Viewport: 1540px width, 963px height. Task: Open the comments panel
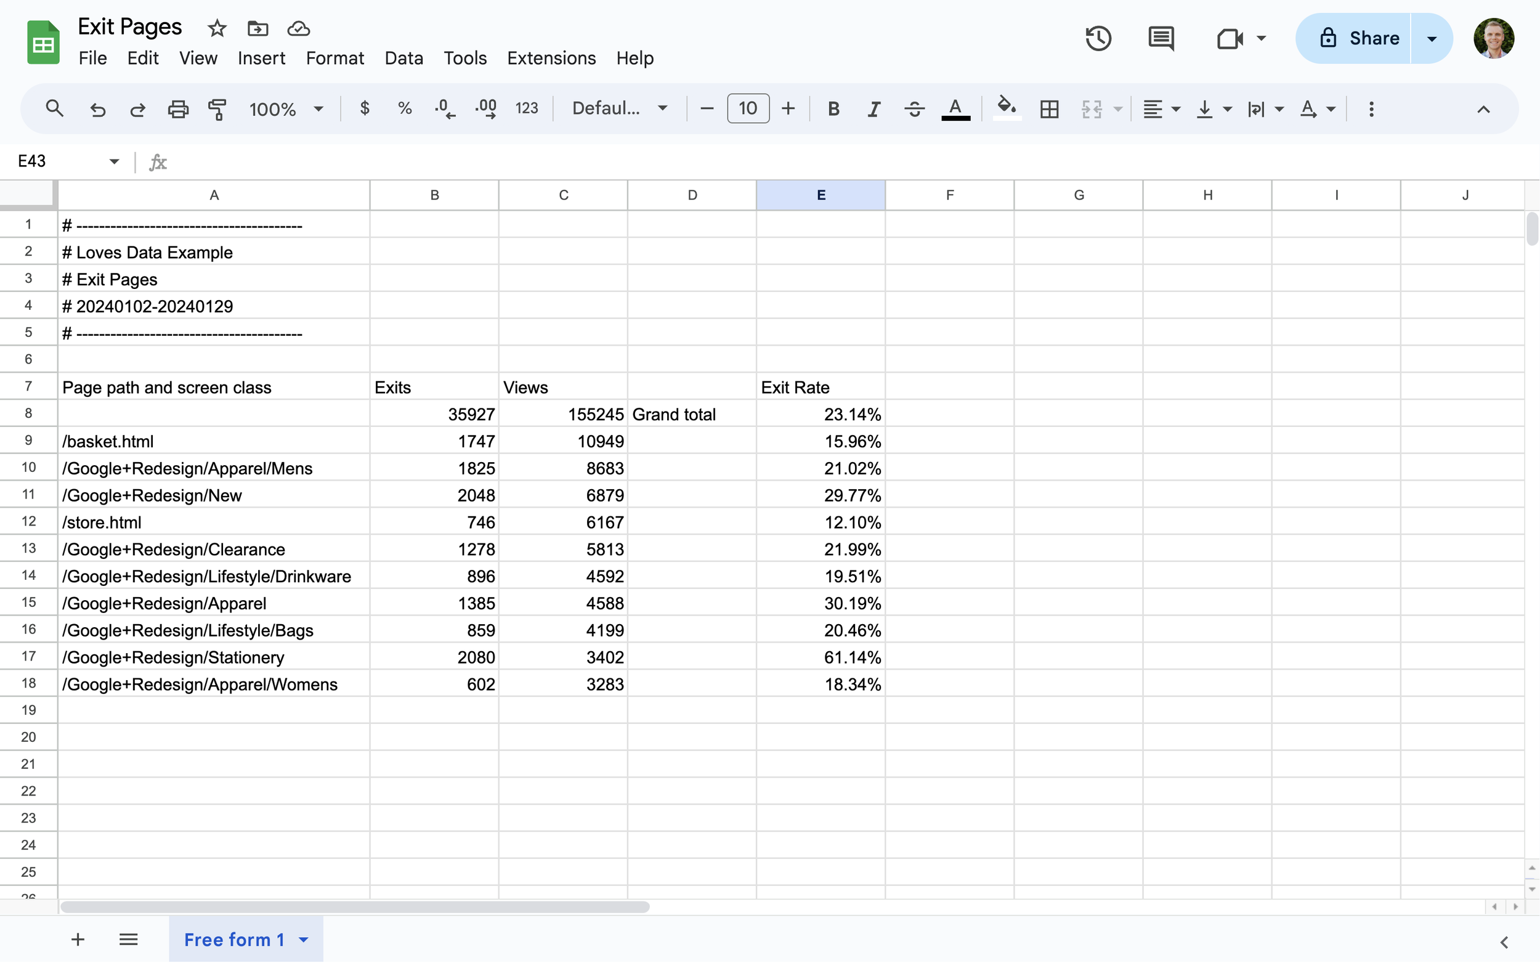click(1160, 38)
